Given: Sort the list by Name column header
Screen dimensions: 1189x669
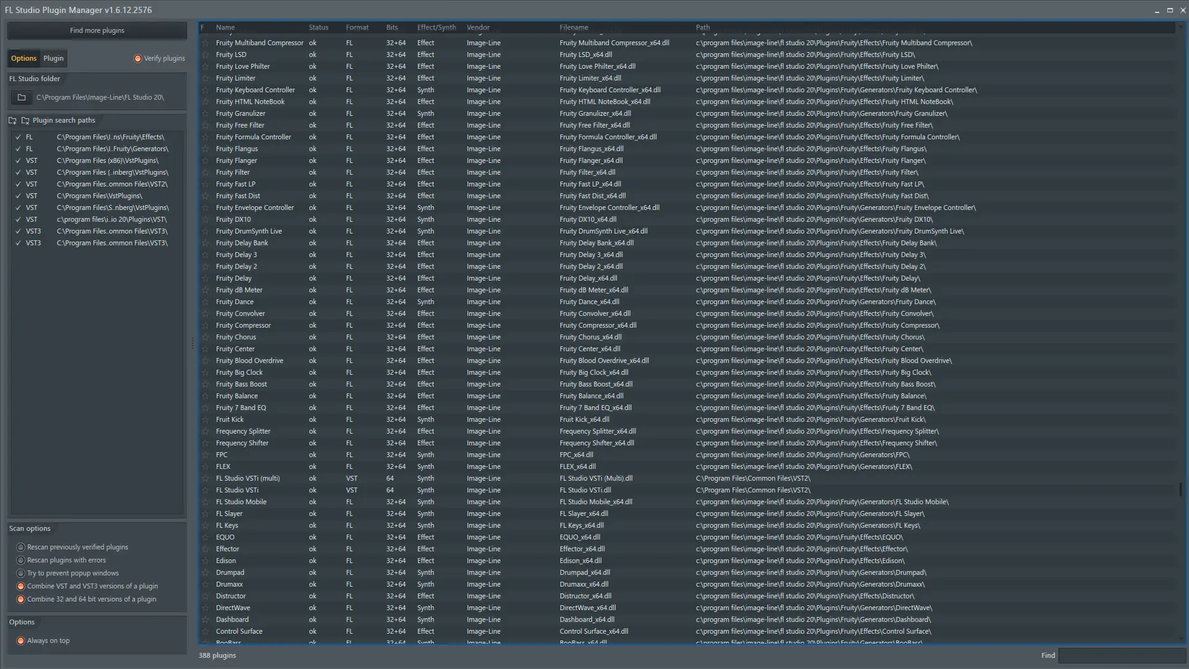Looking at the screenshot, I should (x=225, y=27).
